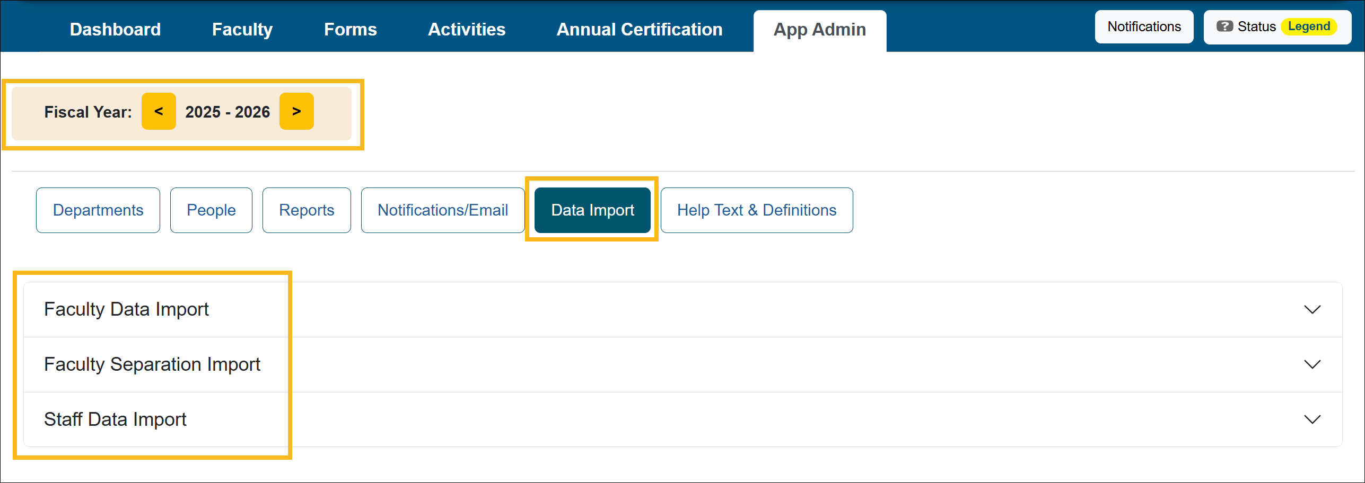Click the Notifications button
1365x483 pixels.
pyautogui.click(x=1144, y=26)
